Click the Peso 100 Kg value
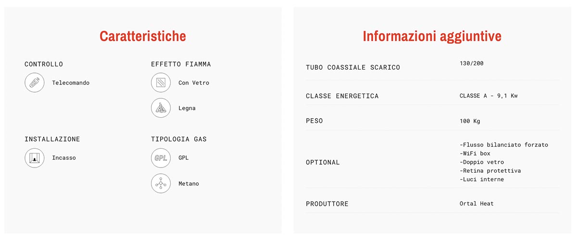Screen dimensions: 577x240 [470, 121]
